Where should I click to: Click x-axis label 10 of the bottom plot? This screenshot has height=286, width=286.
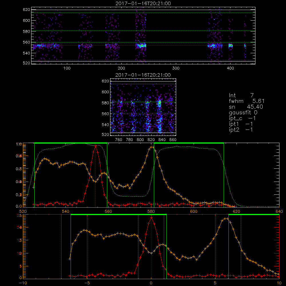[x=279, y=283]
